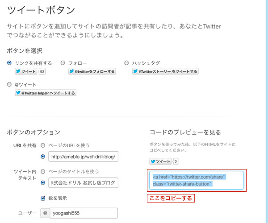Focus the URL field with ameblo.jp address
268x223 pixels.
tap(83, 157)
